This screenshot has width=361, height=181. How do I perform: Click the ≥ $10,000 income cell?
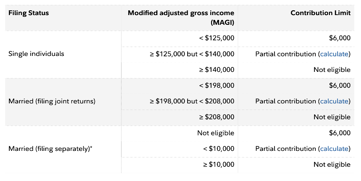[x=216, y=164]
